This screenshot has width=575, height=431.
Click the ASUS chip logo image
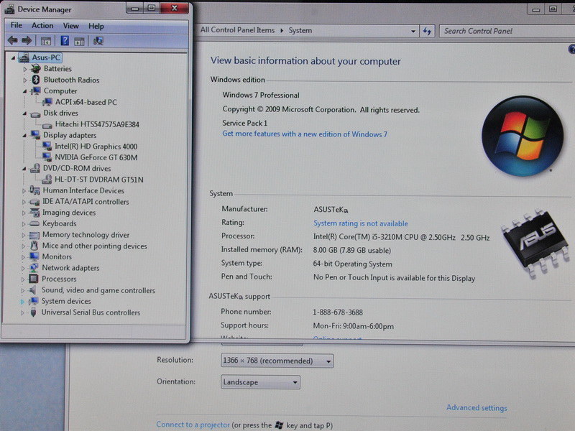tap(536, 242)
